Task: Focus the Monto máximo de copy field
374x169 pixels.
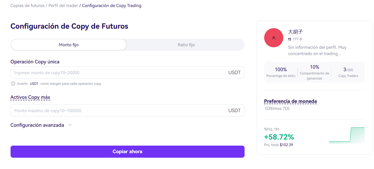Action: coord(127,110)
